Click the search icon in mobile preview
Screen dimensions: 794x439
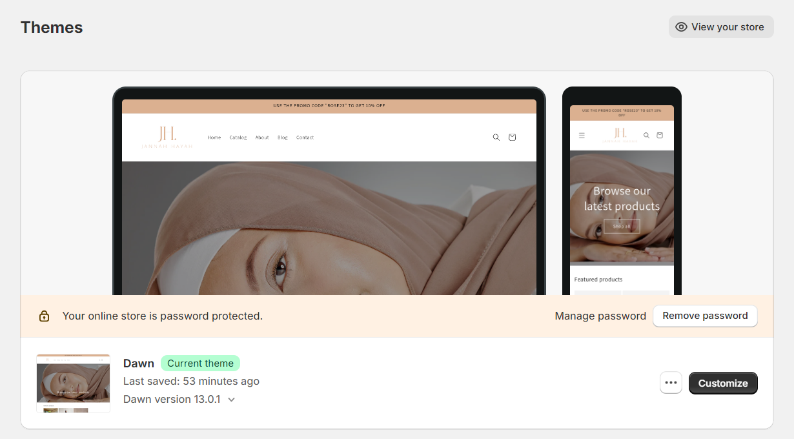(x=646, y=136)
